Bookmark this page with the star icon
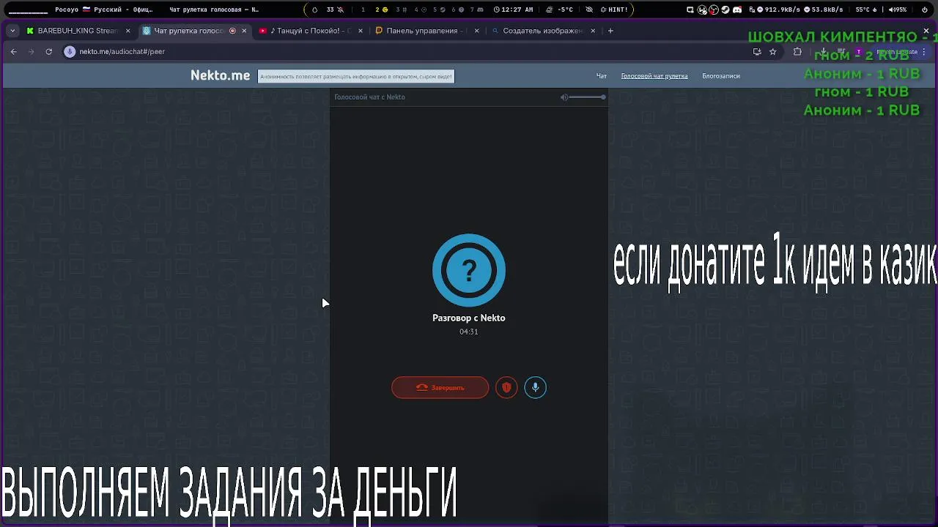Image resolution: width=938 pixels, height=527 pixels. (x=772, y=52)
